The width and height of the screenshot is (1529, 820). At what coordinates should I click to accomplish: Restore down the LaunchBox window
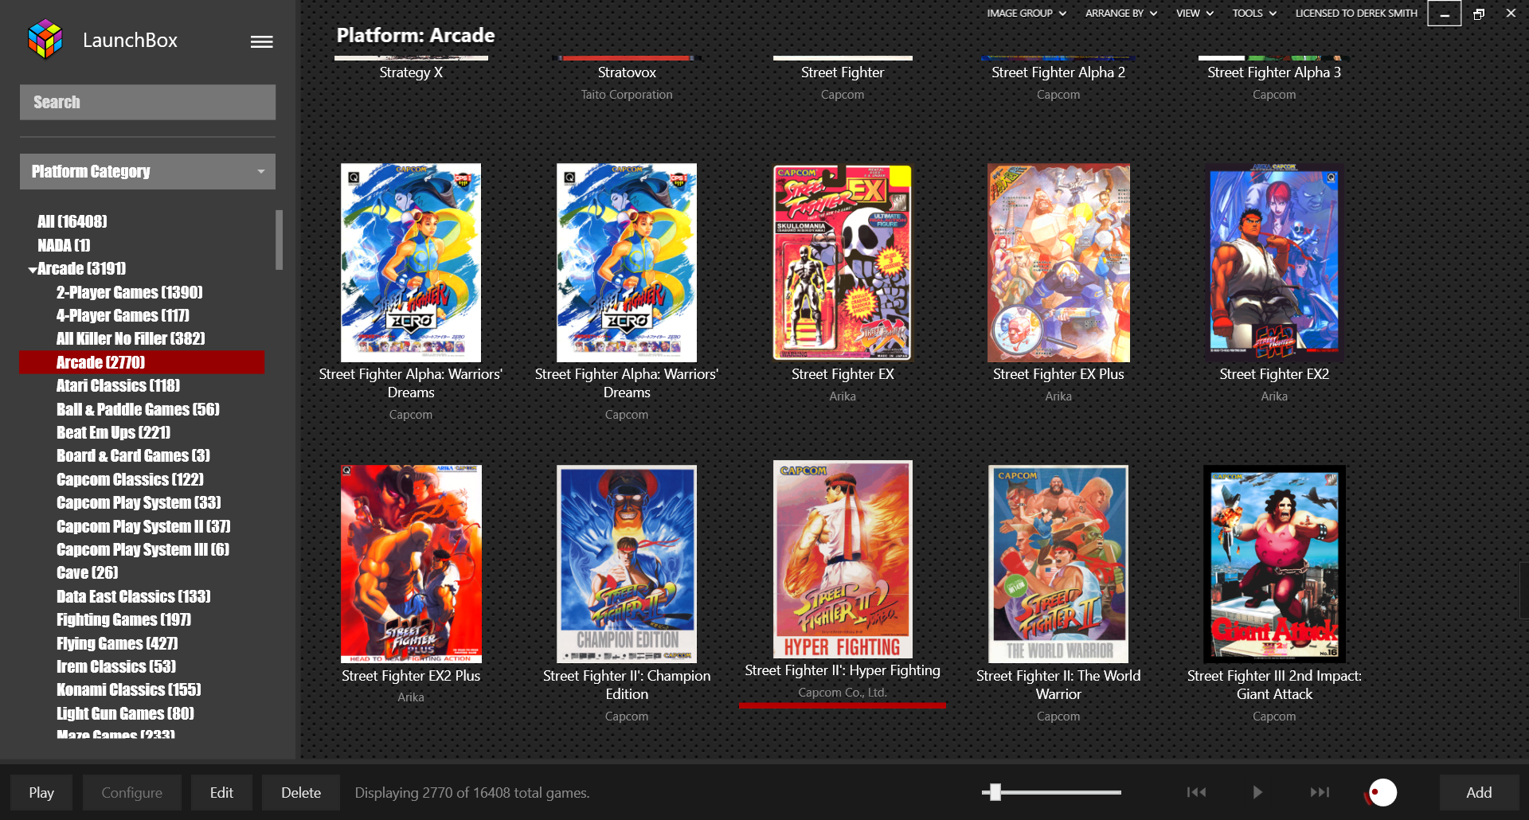click(1479, 14)
